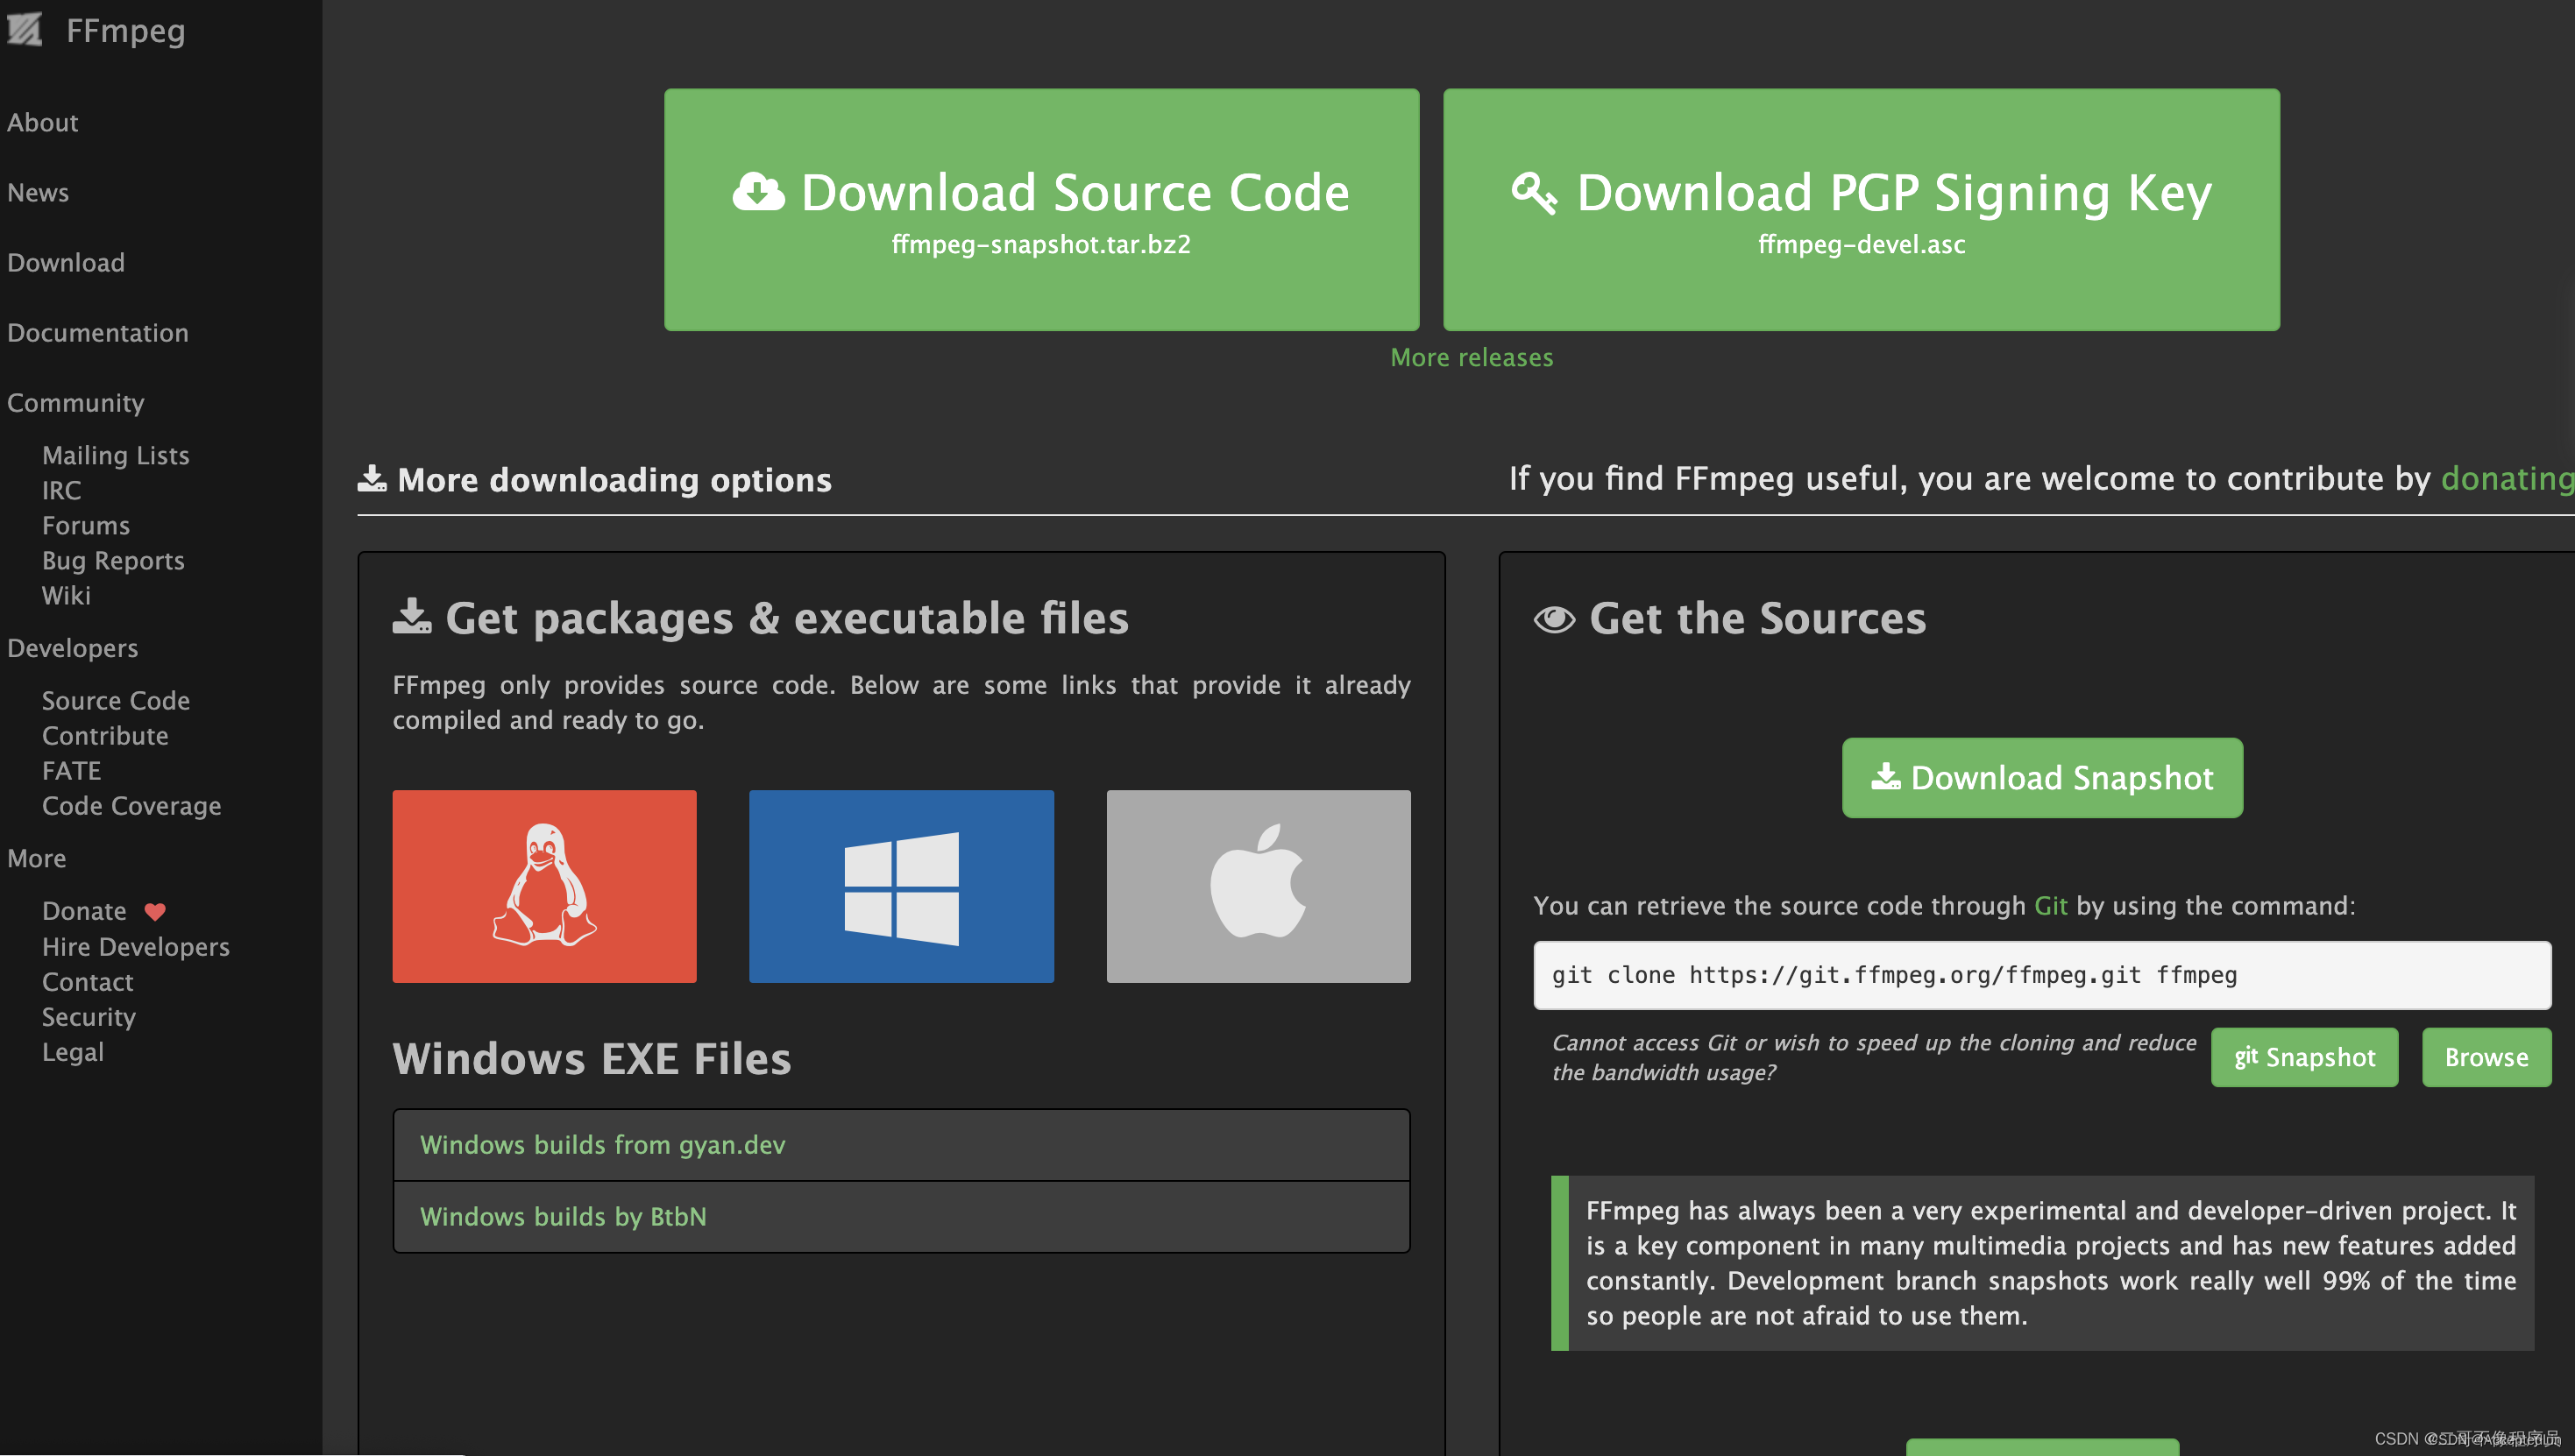
Task: Open Bug Reports under Community
Action: point(113,560)
